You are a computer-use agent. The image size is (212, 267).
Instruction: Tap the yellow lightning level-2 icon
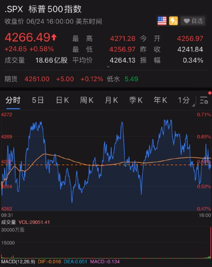pos(173,21)
